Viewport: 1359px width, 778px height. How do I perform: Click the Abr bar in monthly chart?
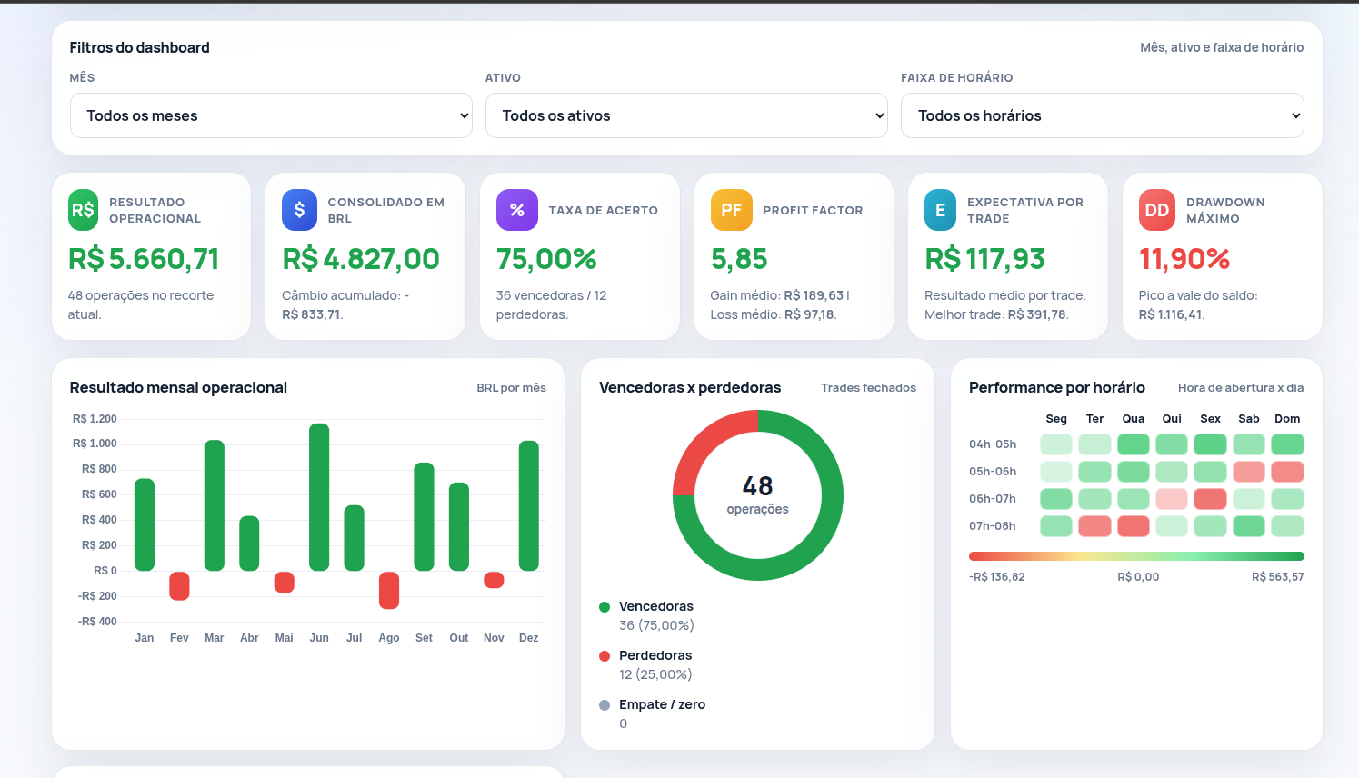(249, 544)
